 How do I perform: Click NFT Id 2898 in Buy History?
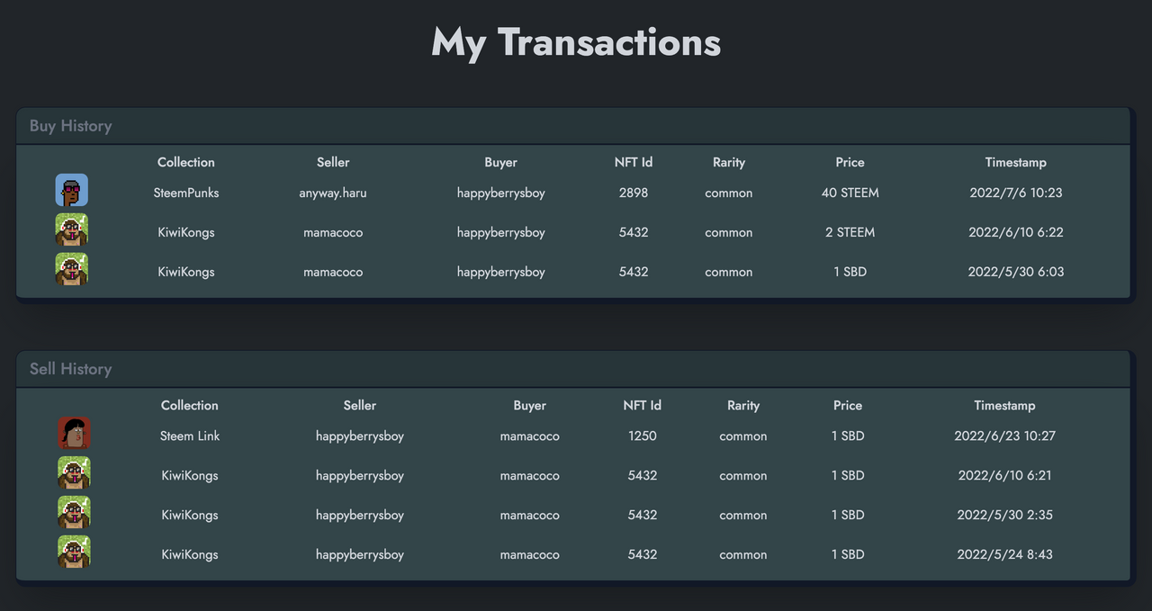(x=634, y=193)
